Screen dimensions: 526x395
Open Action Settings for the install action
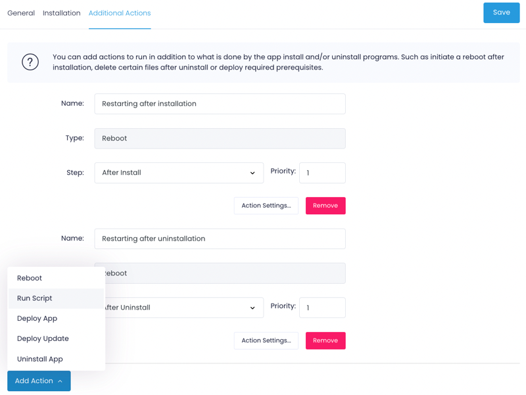pyautogui.click(x=266, y=205)
